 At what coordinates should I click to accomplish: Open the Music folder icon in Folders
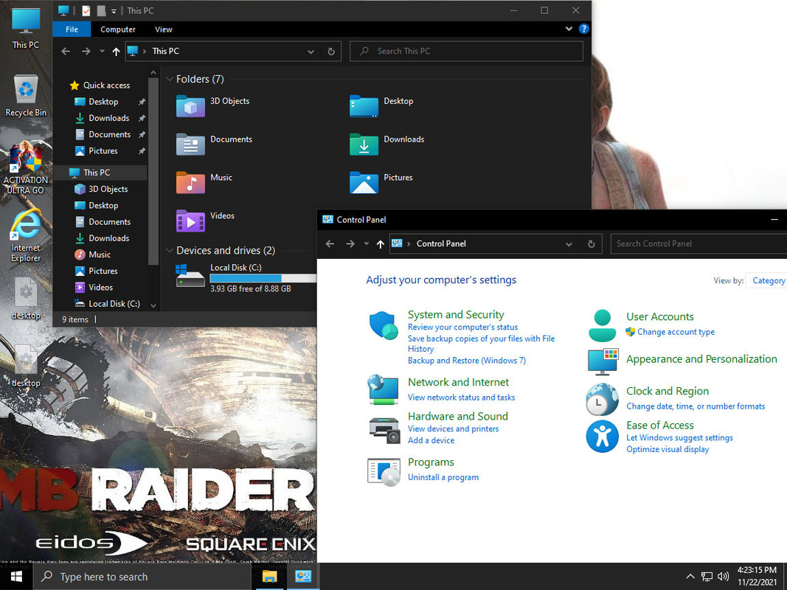pos(190,182)
